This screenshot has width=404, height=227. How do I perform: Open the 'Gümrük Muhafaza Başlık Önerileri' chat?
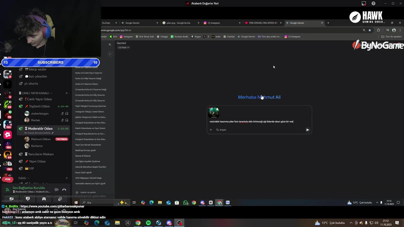coord(91,167)
